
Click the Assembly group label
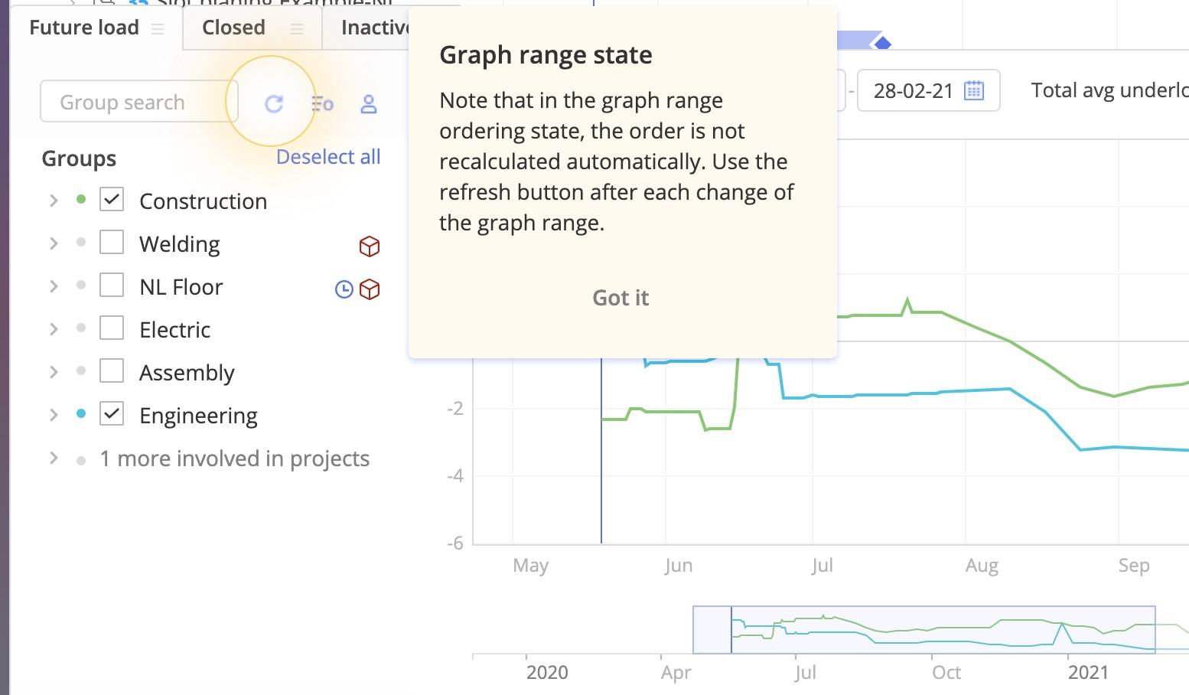[187, 373]
